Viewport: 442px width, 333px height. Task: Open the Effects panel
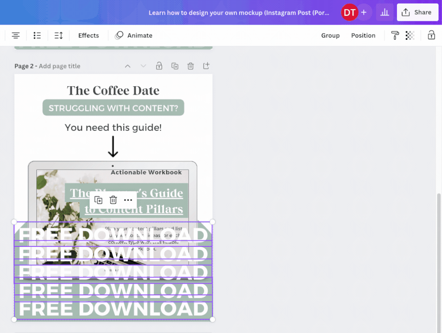coord(88,35)
